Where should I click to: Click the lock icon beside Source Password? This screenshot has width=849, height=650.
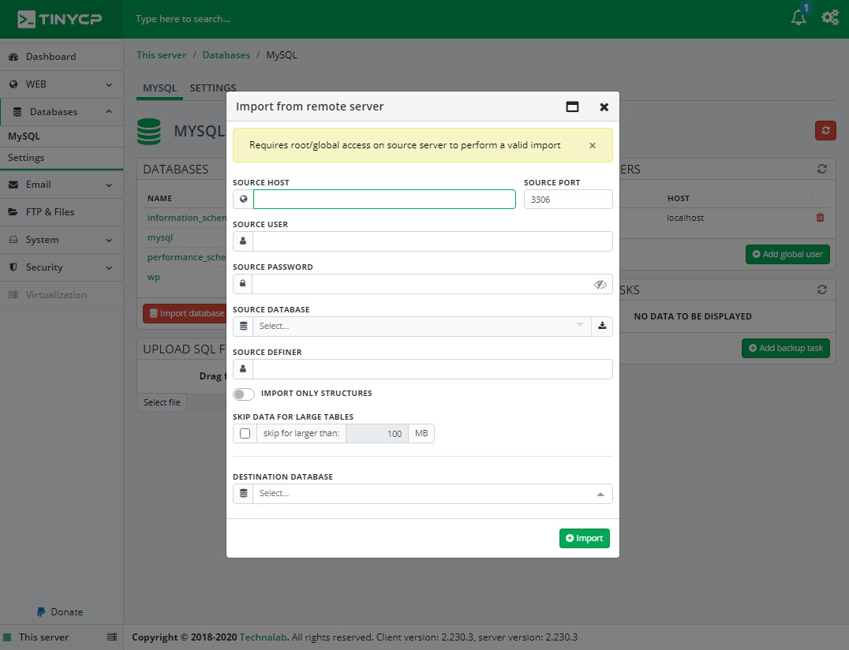pyautogui.click(x=243, y=284)
